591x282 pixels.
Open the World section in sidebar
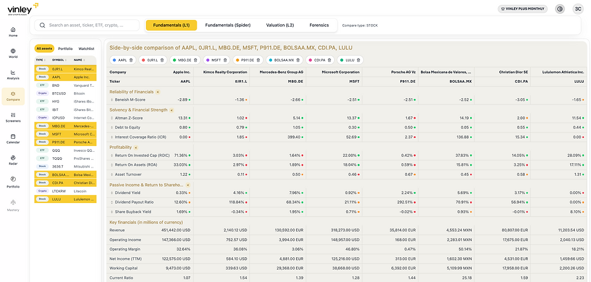13,53
